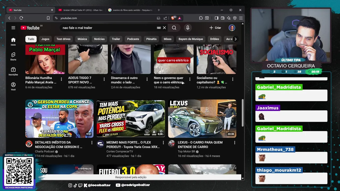Open DETALHES INÉDITOS DA NEGOCIAÇÃO video title
The image size is (340, 191).
tap(58, 145)
